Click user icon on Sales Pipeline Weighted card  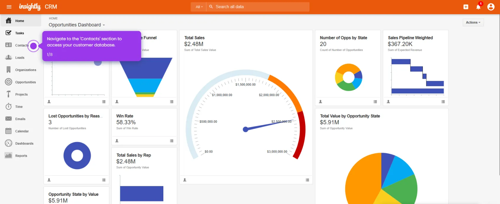pos(388,102)
